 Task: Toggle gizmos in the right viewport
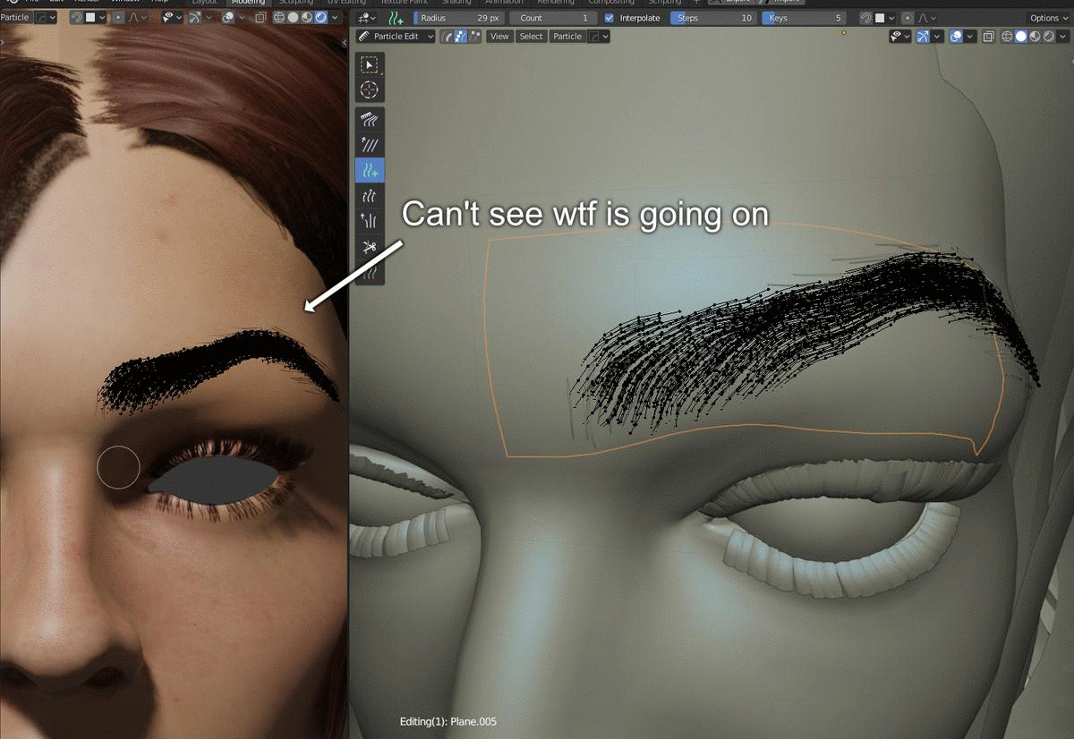click(922, 37)
